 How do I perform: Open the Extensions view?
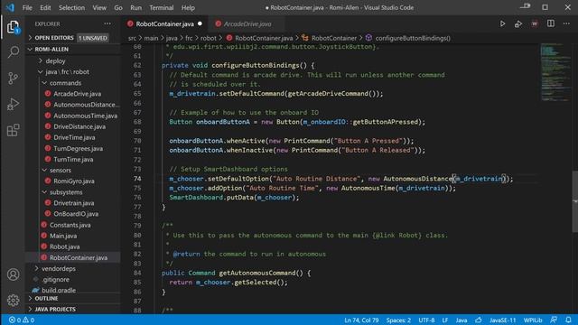click(x=13, y=130)
